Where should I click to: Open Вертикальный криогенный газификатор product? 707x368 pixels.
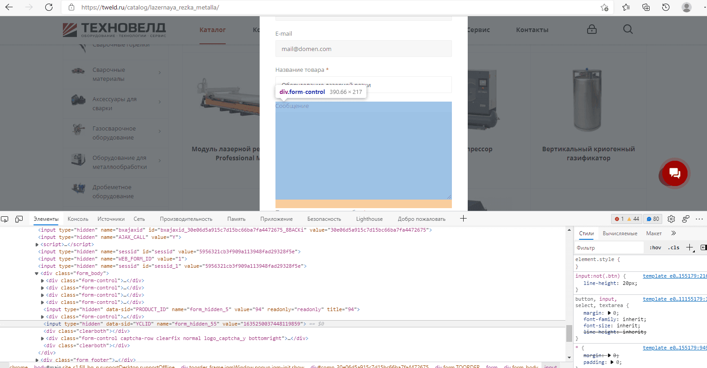coord(588,154)
